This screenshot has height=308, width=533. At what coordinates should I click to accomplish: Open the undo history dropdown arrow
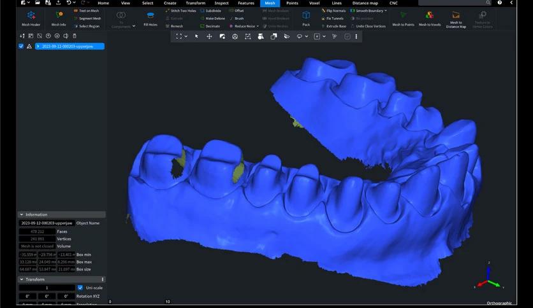75,3
